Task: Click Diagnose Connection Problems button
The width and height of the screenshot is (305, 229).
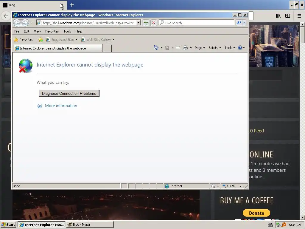Action: (69, 93)
